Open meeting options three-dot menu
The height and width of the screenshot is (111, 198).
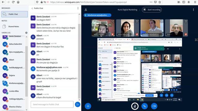click(x=193, y=10)
